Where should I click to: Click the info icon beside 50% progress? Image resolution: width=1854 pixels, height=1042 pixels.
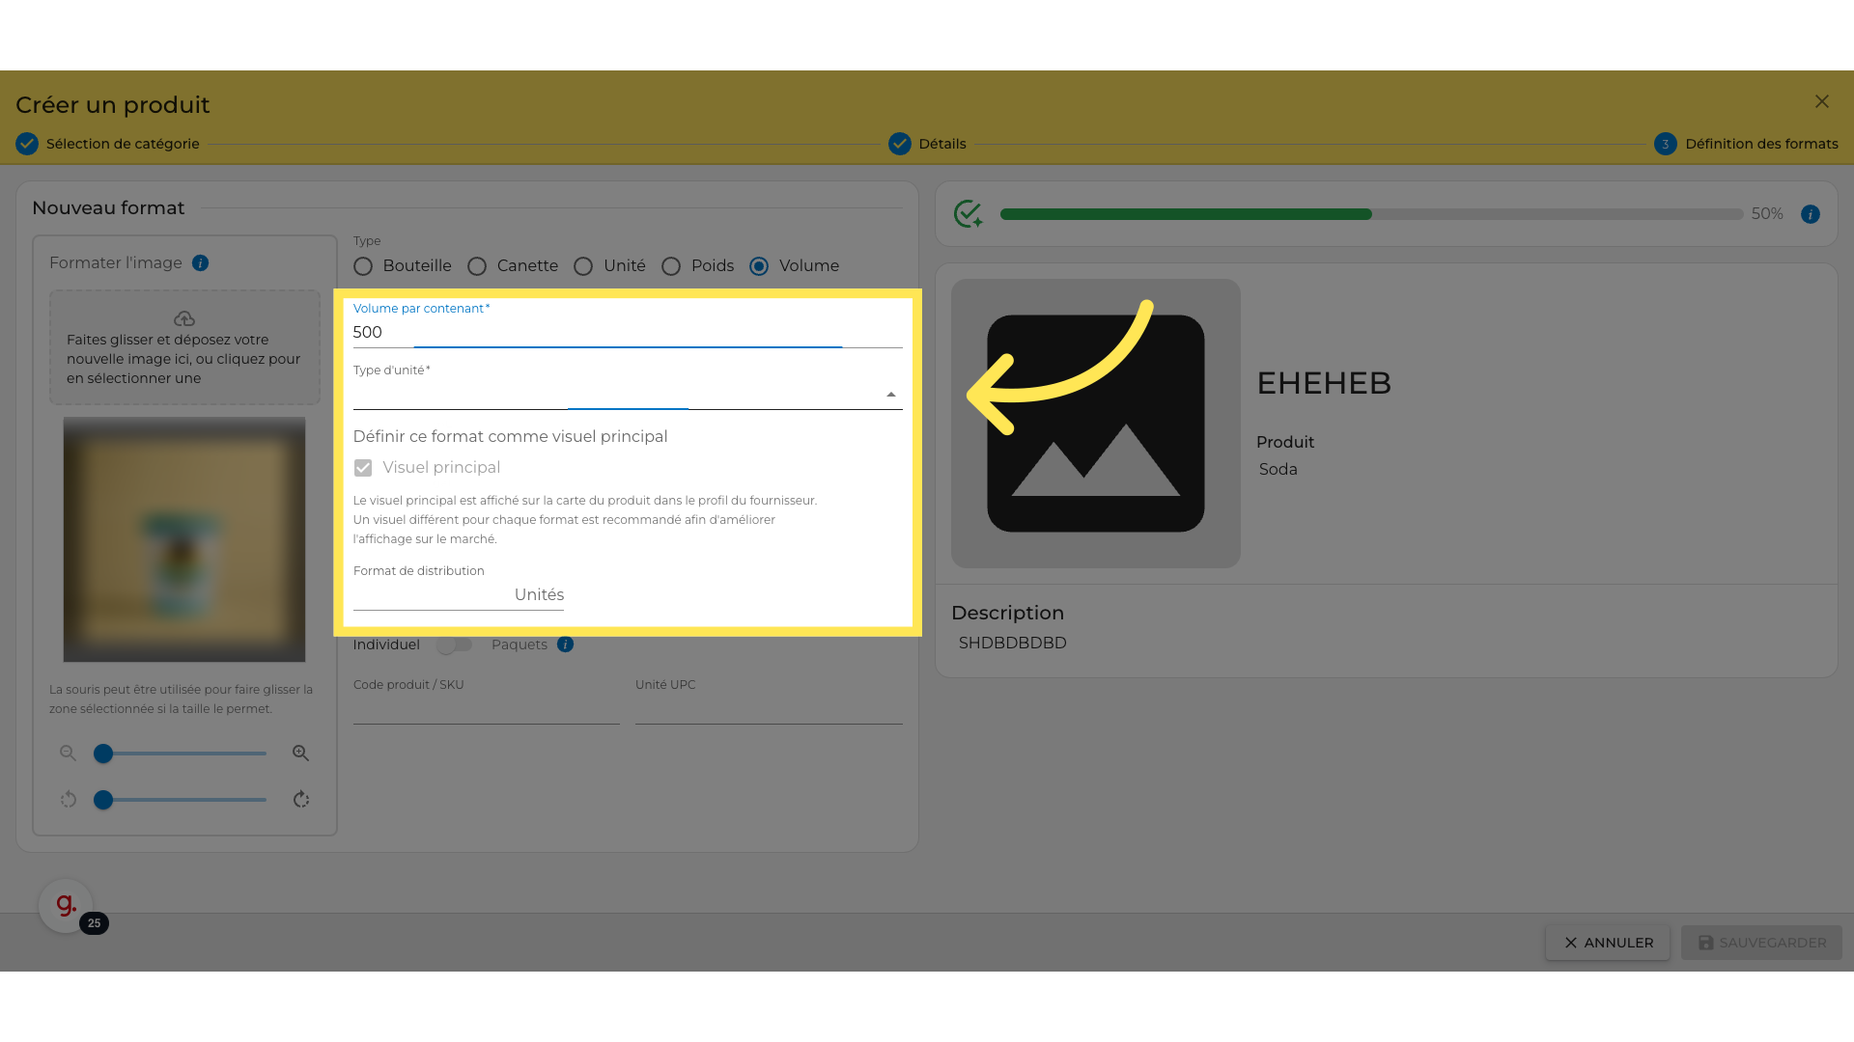tap(1811, 214)
